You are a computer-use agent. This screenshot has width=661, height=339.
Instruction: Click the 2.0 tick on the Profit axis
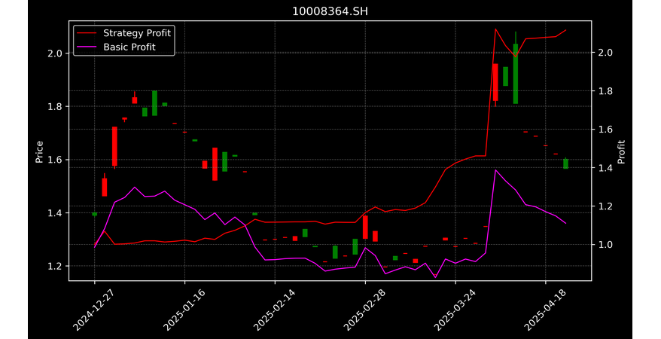point(605,53)
